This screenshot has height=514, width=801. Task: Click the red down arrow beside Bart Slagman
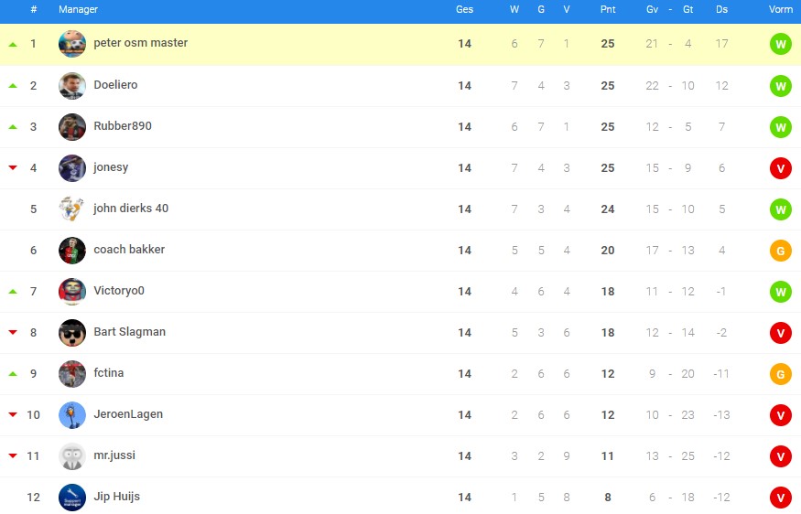click(x=13, y=332)
